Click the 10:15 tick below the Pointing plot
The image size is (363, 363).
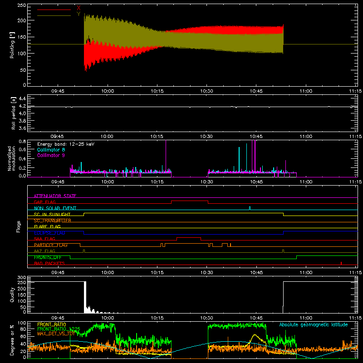pyautogui.click(x=157, y=91)
